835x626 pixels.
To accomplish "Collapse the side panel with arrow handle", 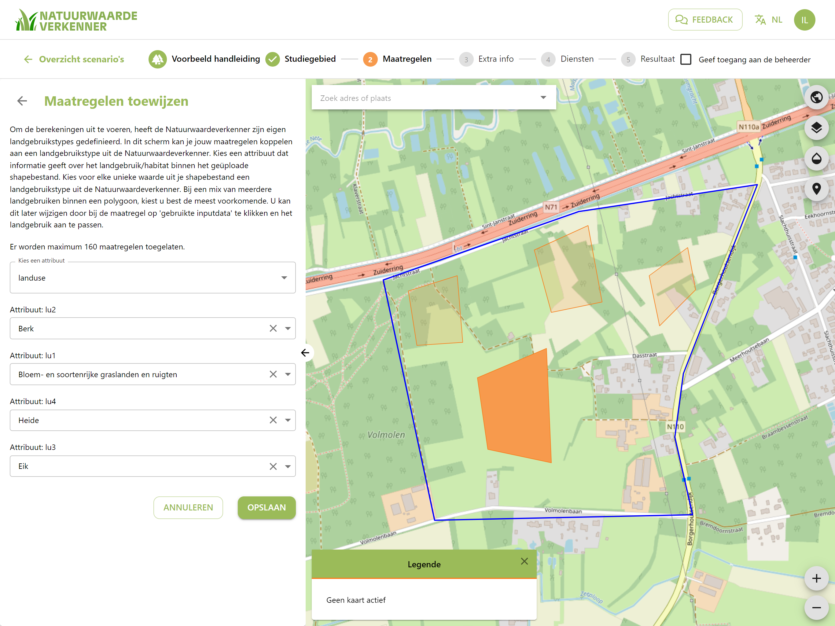I will tap(305, 353).
